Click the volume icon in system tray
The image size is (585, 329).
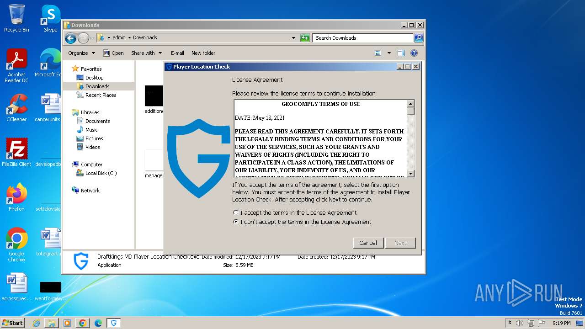[x=520, y=323]
